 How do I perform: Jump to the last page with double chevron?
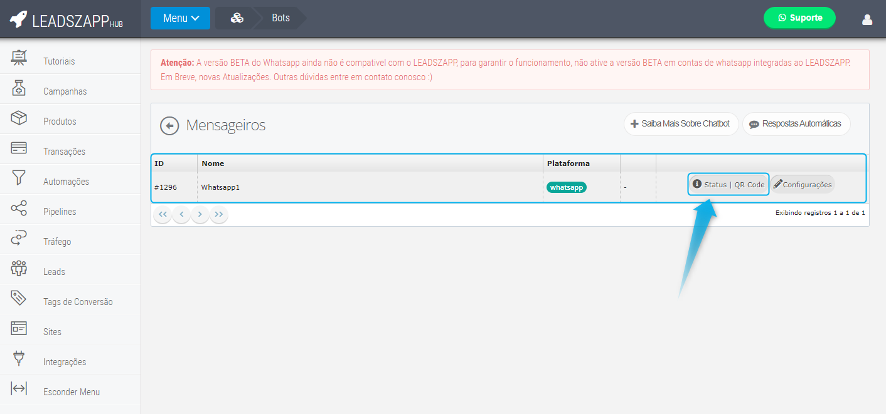pos(218,214)
